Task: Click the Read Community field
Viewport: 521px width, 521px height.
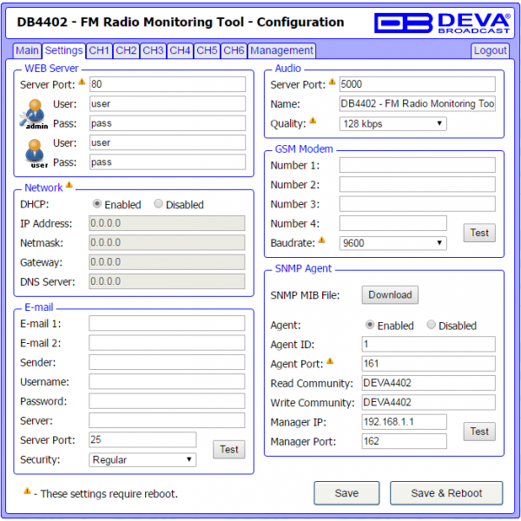Action: click(x=429, y=383)
